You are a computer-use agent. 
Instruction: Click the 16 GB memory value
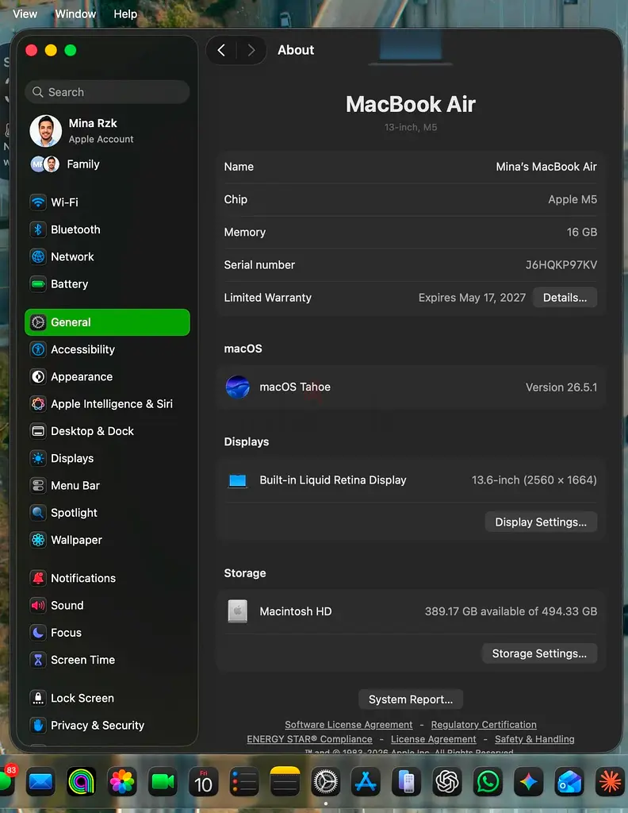click(x=582, y=233)
